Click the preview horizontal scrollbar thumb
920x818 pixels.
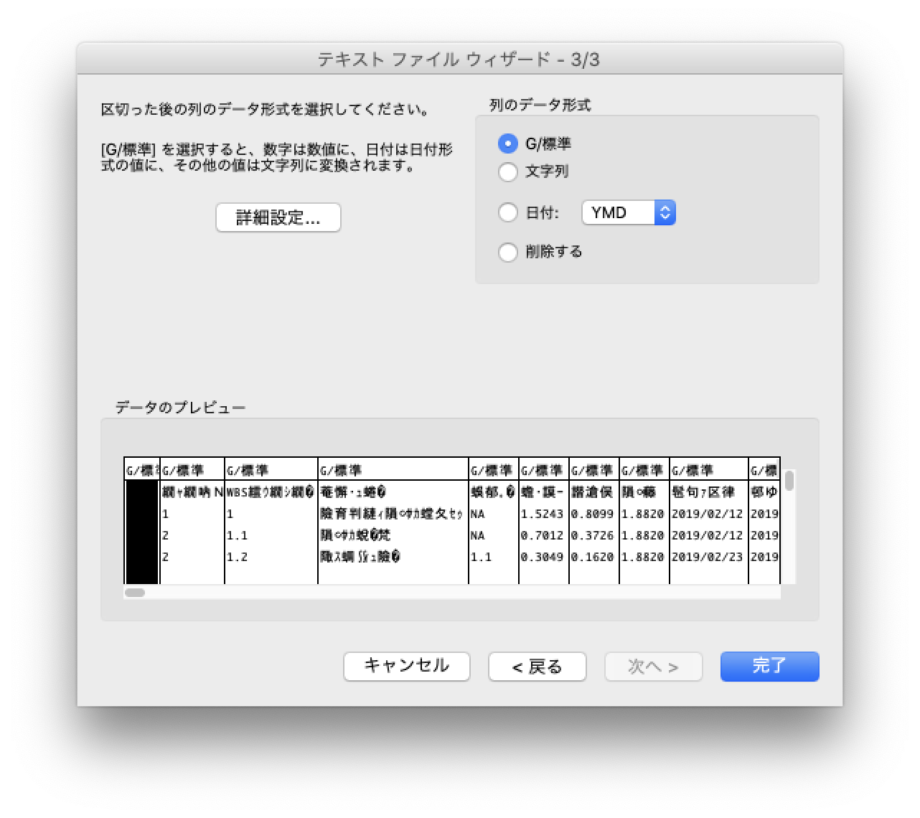pyautogui.click(x=135, y=593)
